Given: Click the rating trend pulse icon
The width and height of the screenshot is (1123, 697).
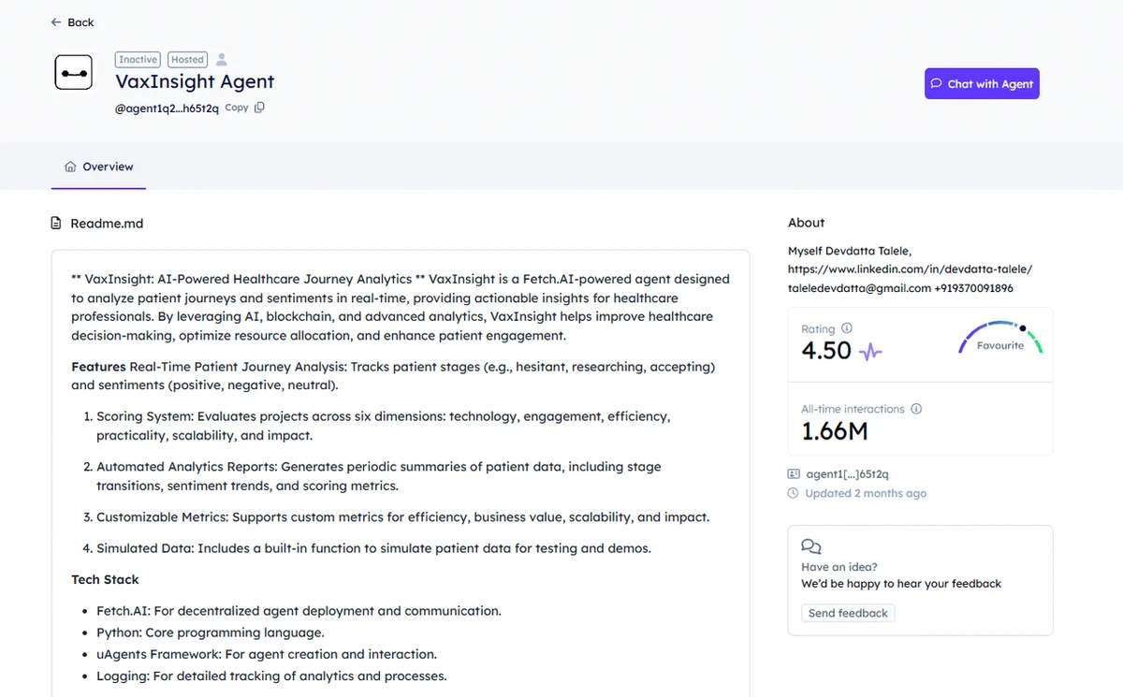Looking at the screenshot, I should 870,352.
